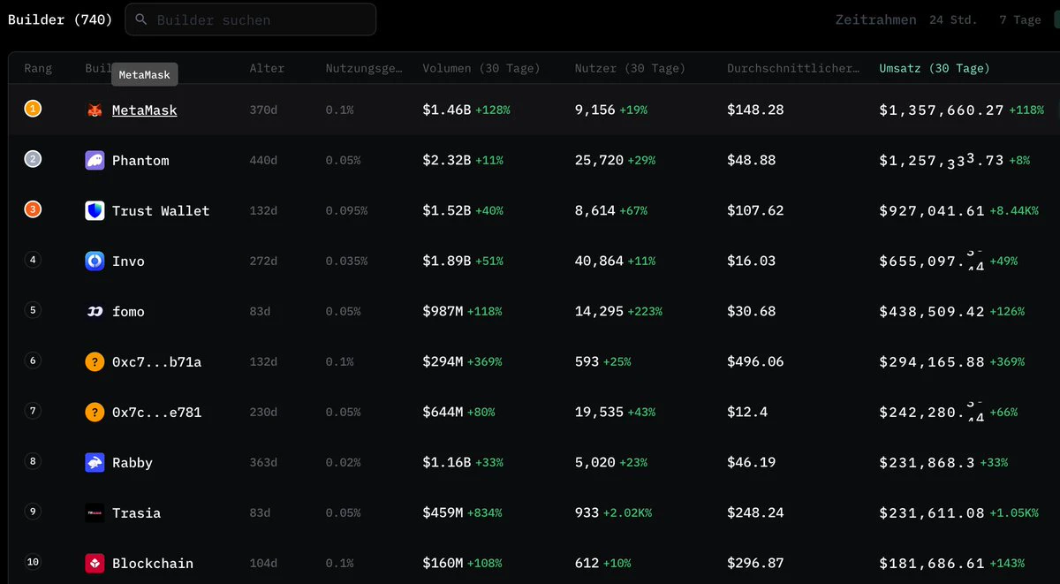Sort by Alter column header
Image resolution: width=1060 pixels, height=584 pixels.
(x=267, y=68)
